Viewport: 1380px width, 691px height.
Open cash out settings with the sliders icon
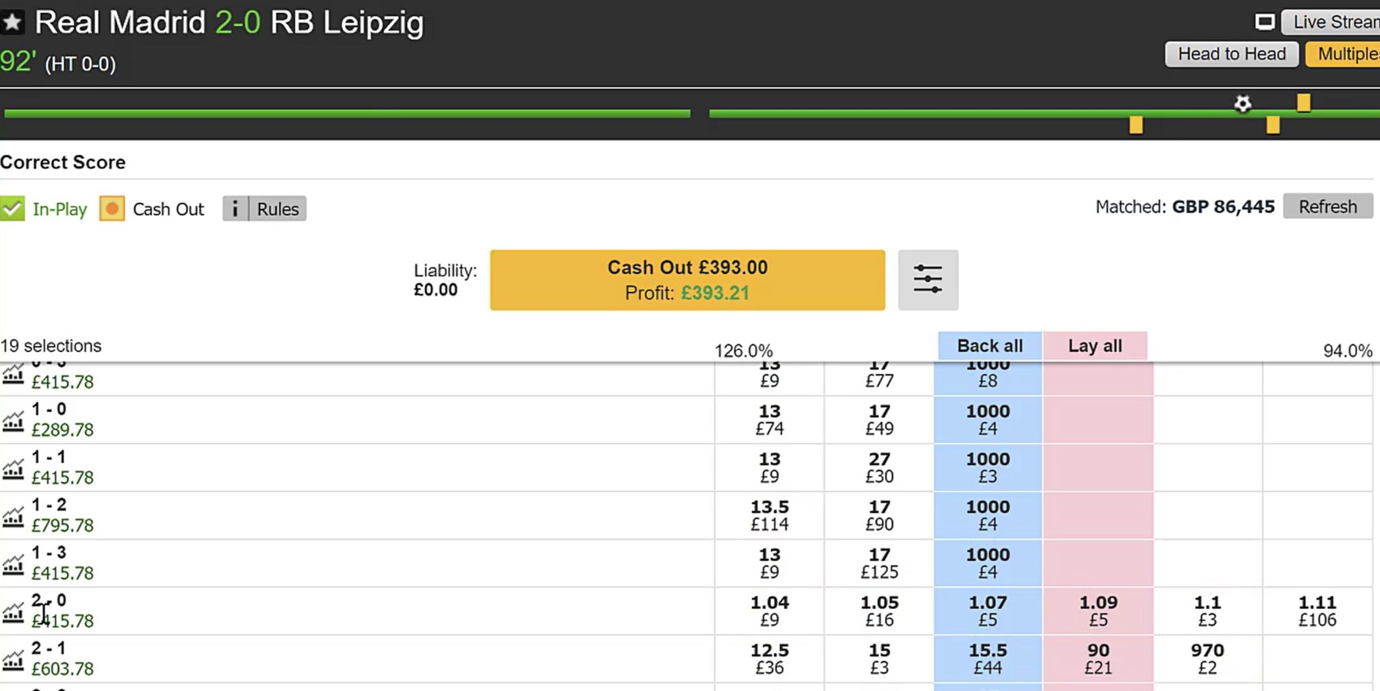pos(928,279)
